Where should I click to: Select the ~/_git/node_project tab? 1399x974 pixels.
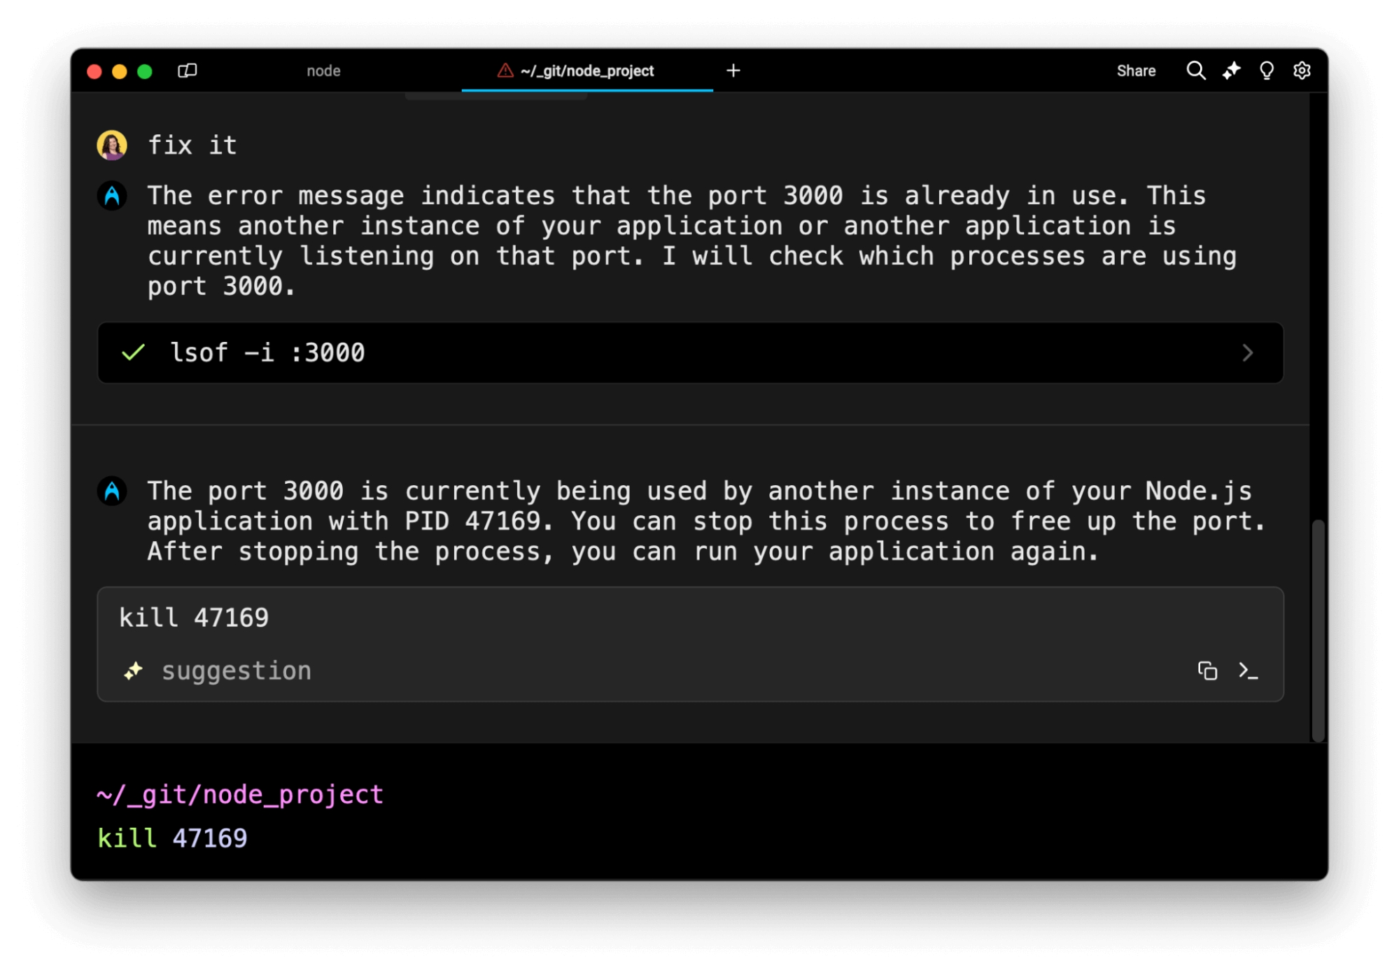(586, 71)
